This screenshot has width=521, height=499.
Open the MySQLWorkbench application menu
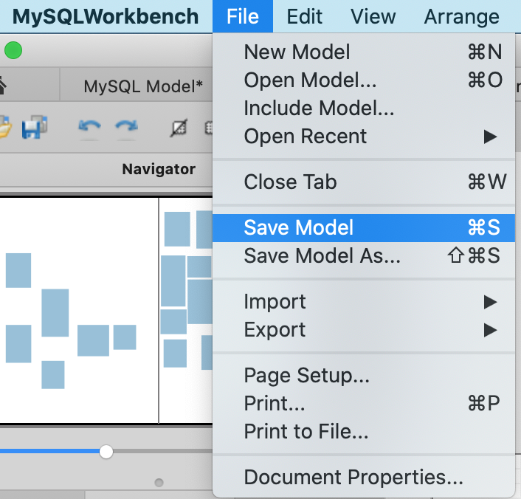(x=106, y=17)
